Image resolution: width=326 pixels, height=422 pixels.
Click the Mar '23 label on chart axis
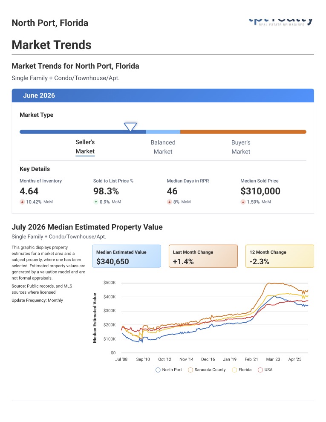tap(273, 359)
